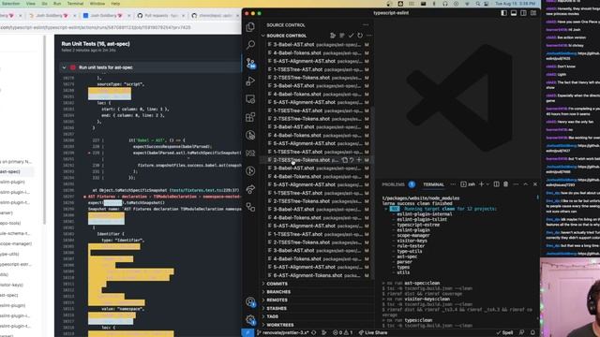Open the notifications bell in the status bar
This screenshot has width=600, height=337.
tap(532, 333)
